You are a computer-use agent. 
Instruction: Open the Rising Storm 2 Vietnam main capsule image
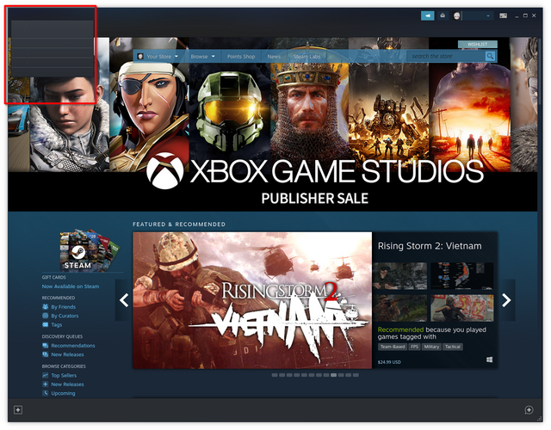[x=252, y=300]
